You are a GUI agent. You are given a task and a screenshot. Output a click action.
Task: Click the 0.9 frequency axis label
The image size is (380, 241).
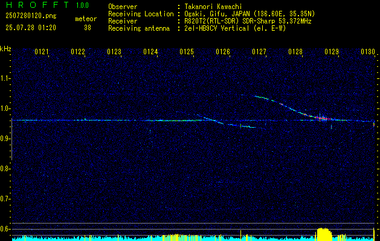click(x=5, y=139)
